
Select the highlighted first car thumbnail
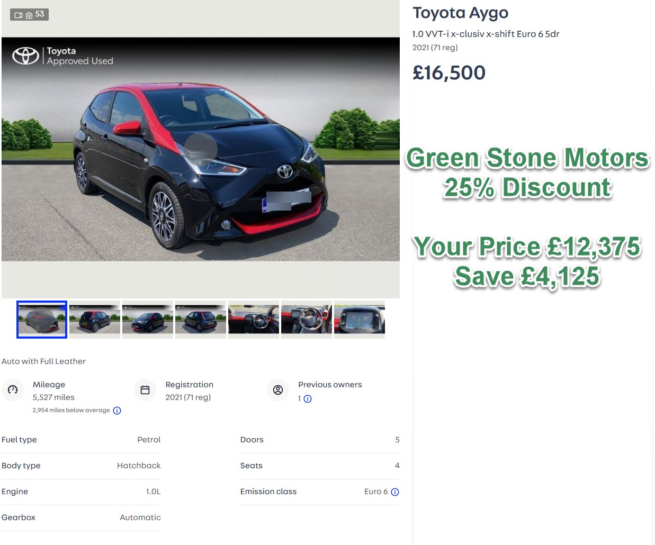[x=42, y=320]
